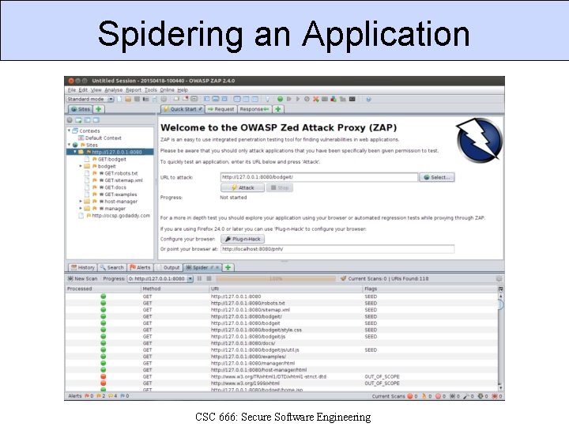The height and width of the screenshot is (427, 569).
Task: Click the New Session toolbar icon
Action: [119, 99]
